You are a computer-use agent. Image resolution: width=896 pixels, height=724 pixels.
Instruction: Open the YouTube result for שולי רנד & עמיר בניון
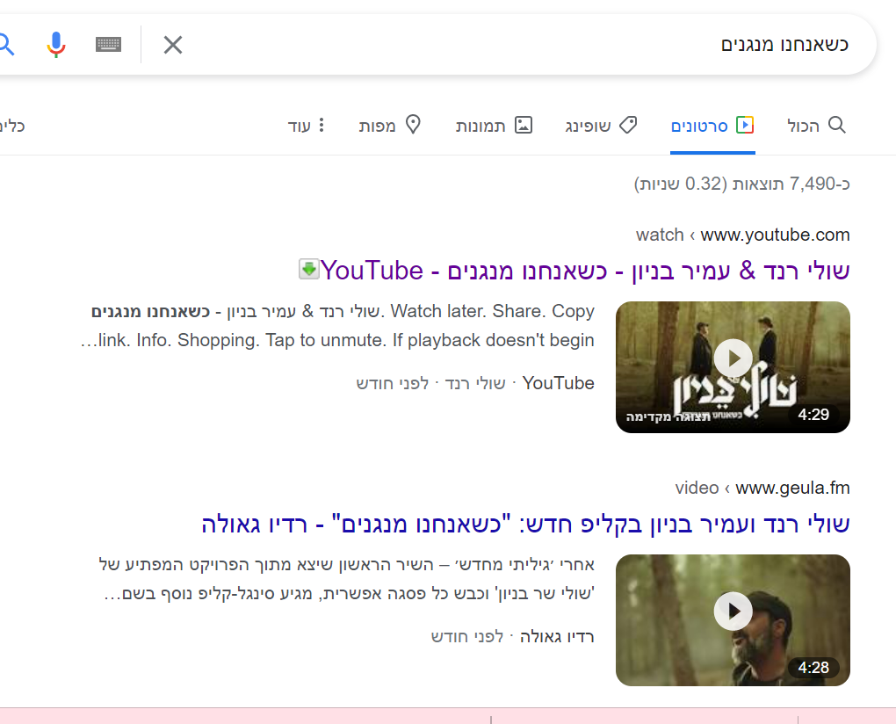point(583,269)
